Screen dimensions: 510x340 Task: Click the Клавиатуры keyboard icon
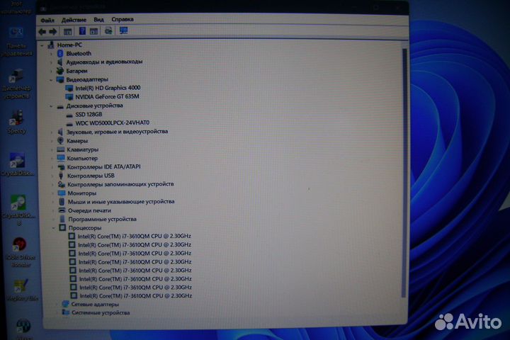point(61,149)
